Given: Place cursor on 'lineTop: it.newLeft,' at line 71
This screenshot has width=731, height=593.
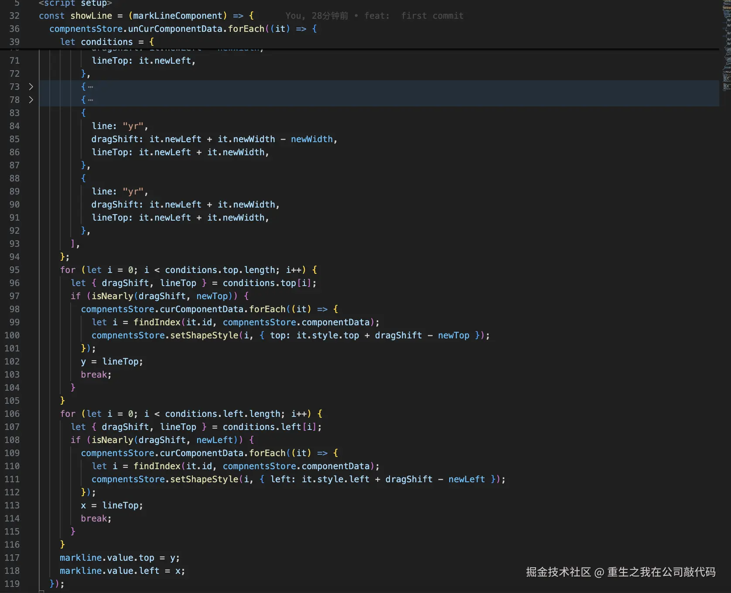Looking at the screenshot, I should (143, 61).
